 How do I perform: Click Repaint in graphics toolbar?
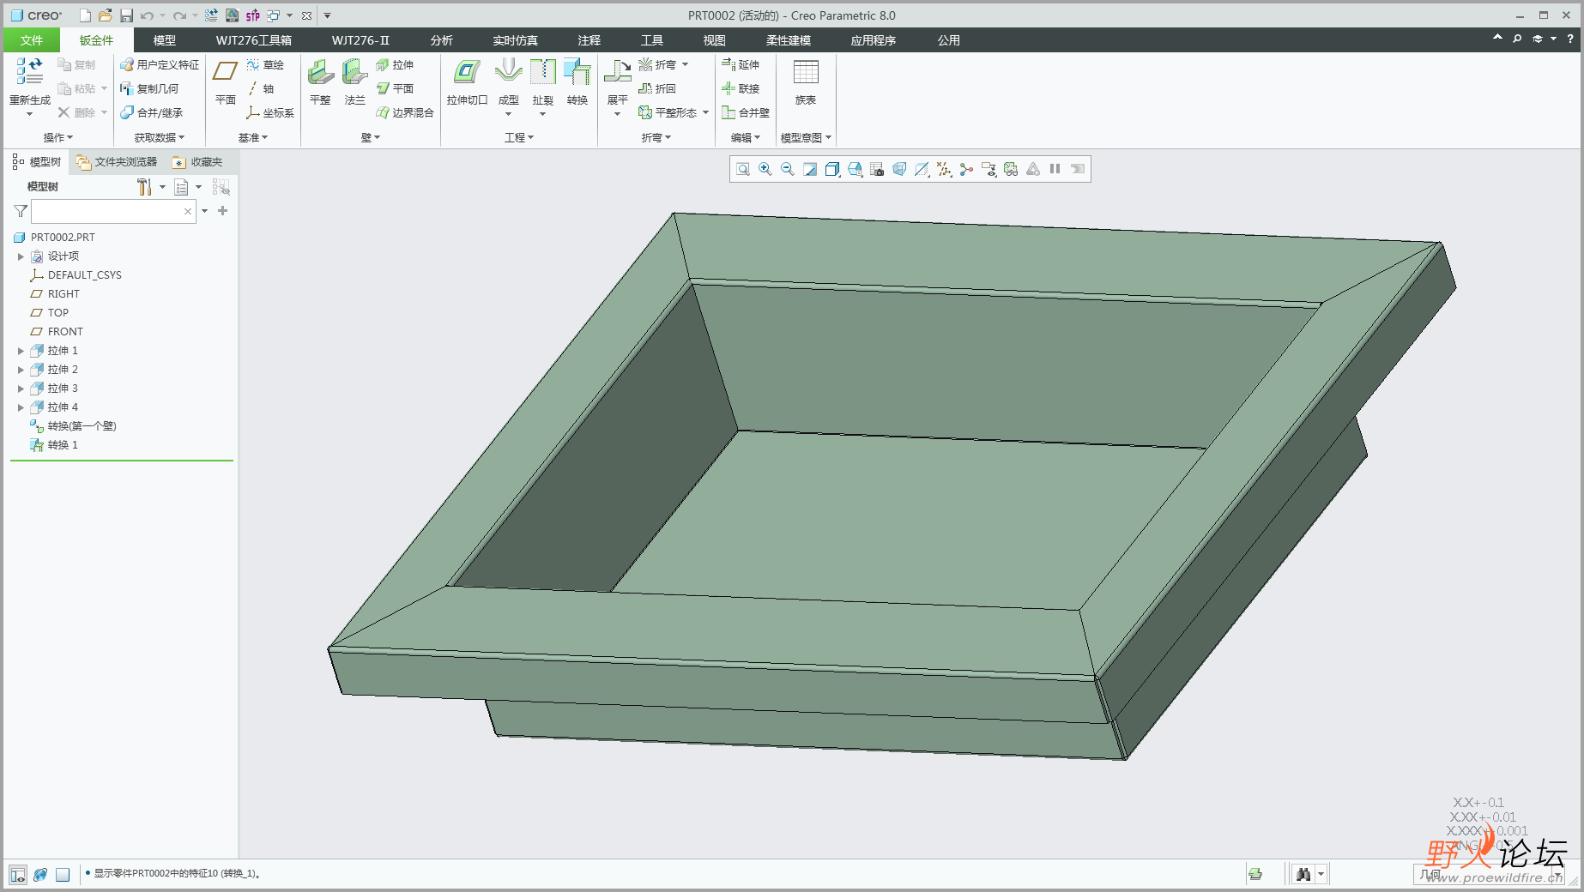tap(810, 169)
